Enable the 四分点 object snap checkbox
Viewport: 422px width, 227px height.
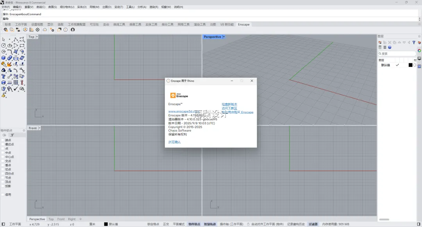coord(3,173)
